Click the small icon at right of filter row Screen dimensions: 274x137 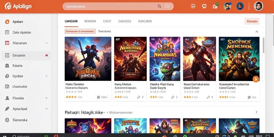tap(257, 32)
